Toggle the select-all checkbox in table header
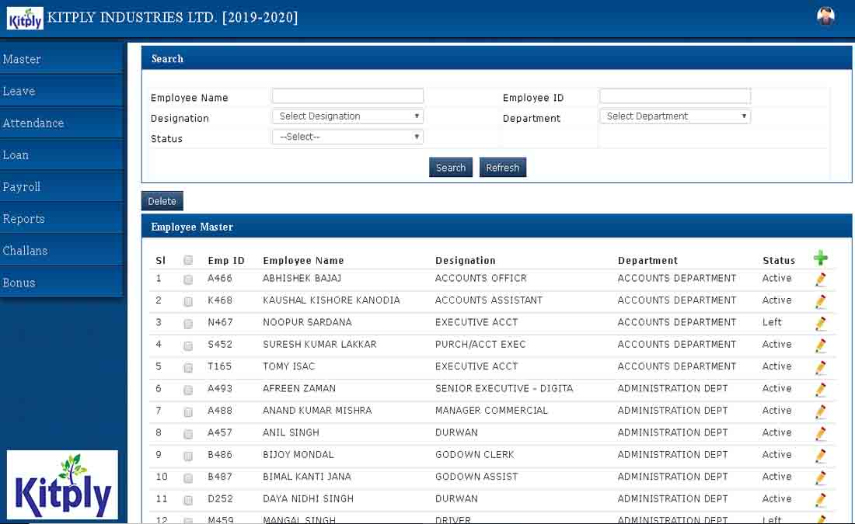 click(x=188, y=261)
